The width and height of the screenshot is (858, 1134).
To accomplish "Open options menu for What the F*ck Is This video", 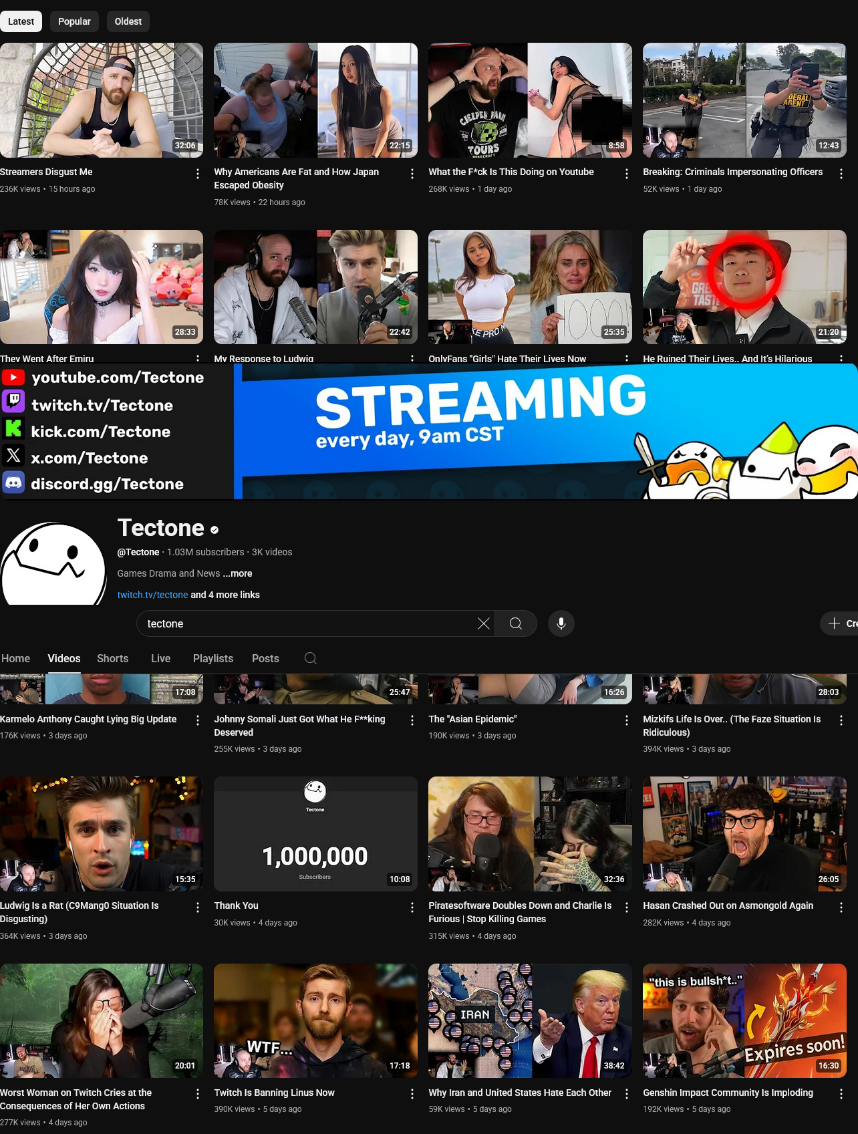I will tap(627, 174).
